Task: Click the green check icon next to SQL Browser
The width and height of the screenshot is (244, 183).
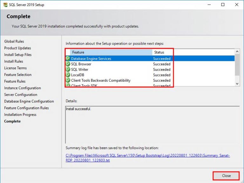Action: point(68,64)
